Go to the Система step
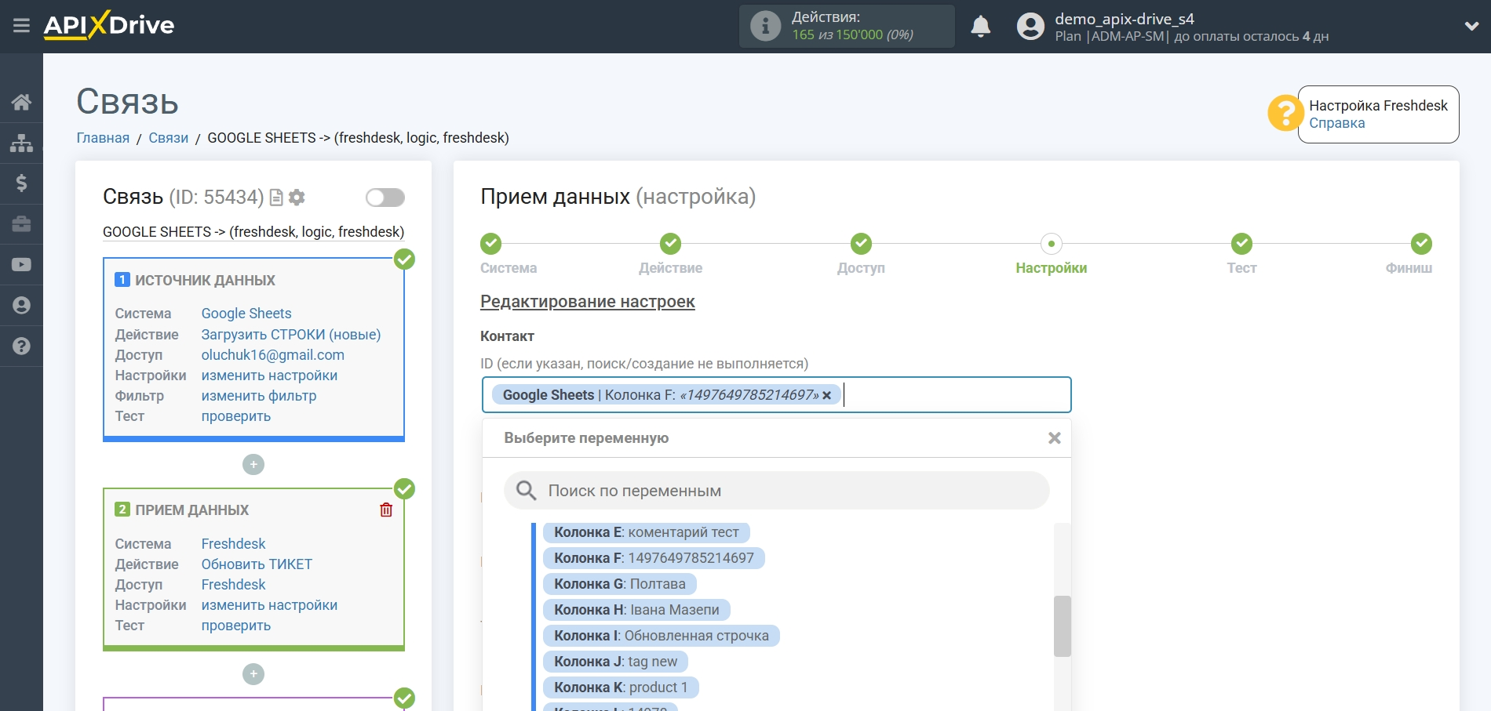1491x711 pixels. (x=491, y=244)
